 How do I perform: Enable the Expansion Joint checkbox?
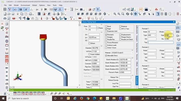106,31
